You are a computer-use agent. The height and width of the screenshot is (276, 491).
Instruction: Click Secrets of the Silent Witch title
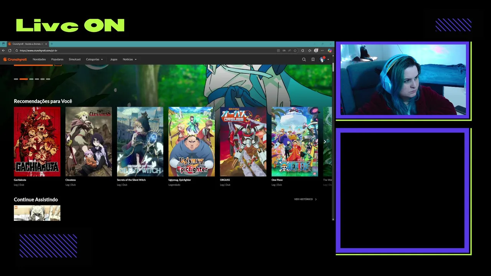click(x=131, y=180)
